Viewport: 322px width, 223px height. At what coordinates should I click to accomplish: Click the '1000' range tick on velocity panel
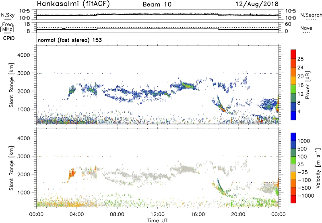click(x=23, y=192)
